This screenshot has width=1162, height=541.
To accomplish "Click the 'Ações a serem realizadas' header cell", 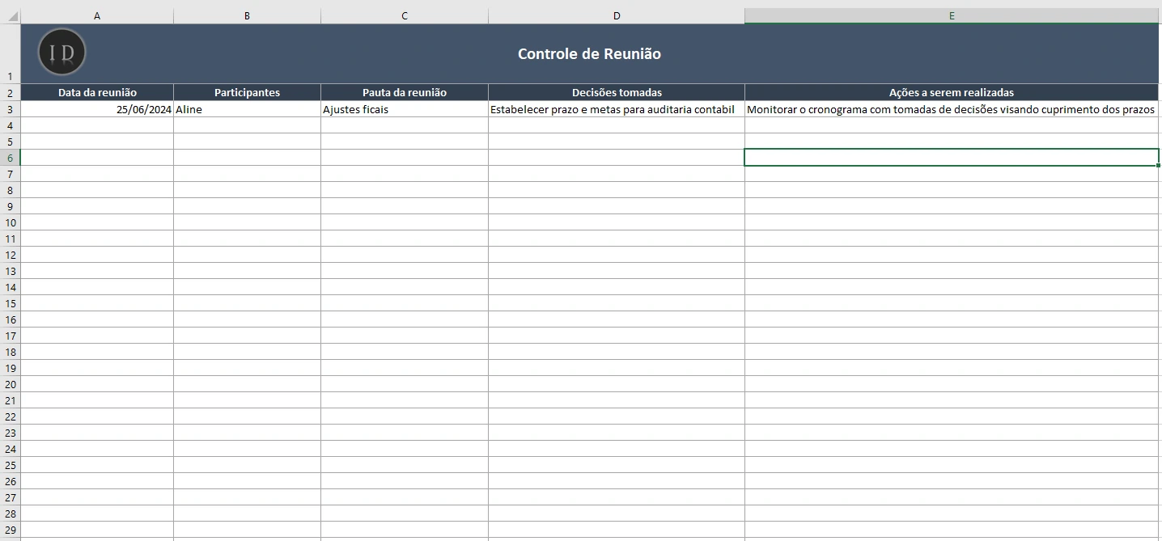I will (952, 92).
